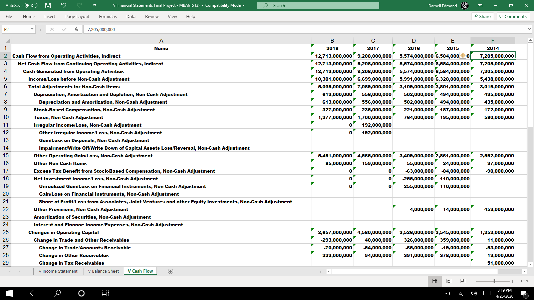Open Customize Quick Access Toolbar dropdown
Screen dimensions: 534x300
[x=94, y=5]
